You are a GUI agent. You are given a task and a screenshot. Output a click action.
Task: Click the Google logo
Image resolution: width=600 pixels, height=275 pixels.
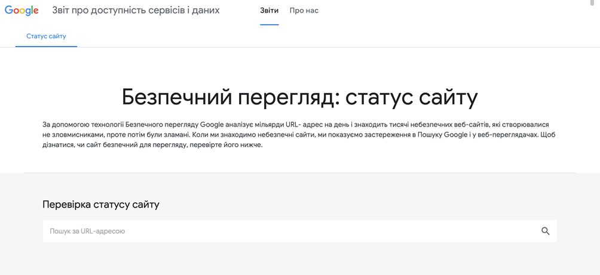(x=22, y=11)
